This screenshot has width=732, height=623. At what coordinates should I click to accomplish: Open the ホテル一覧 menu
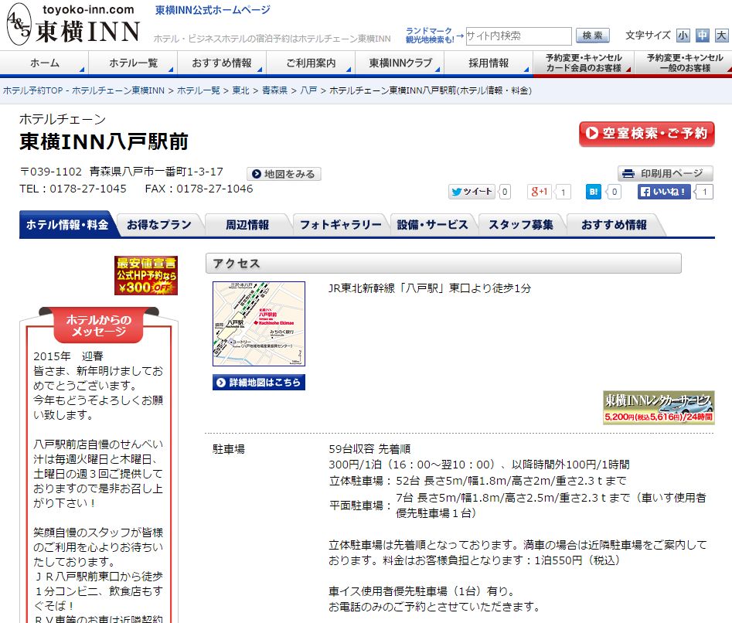tap(133, 63)
